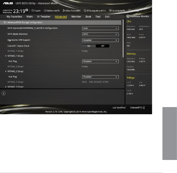Screen dimensions: 177x173
Task: Turn S.M.A.R.T. Status Check On
Action: [x=89, y=46]
